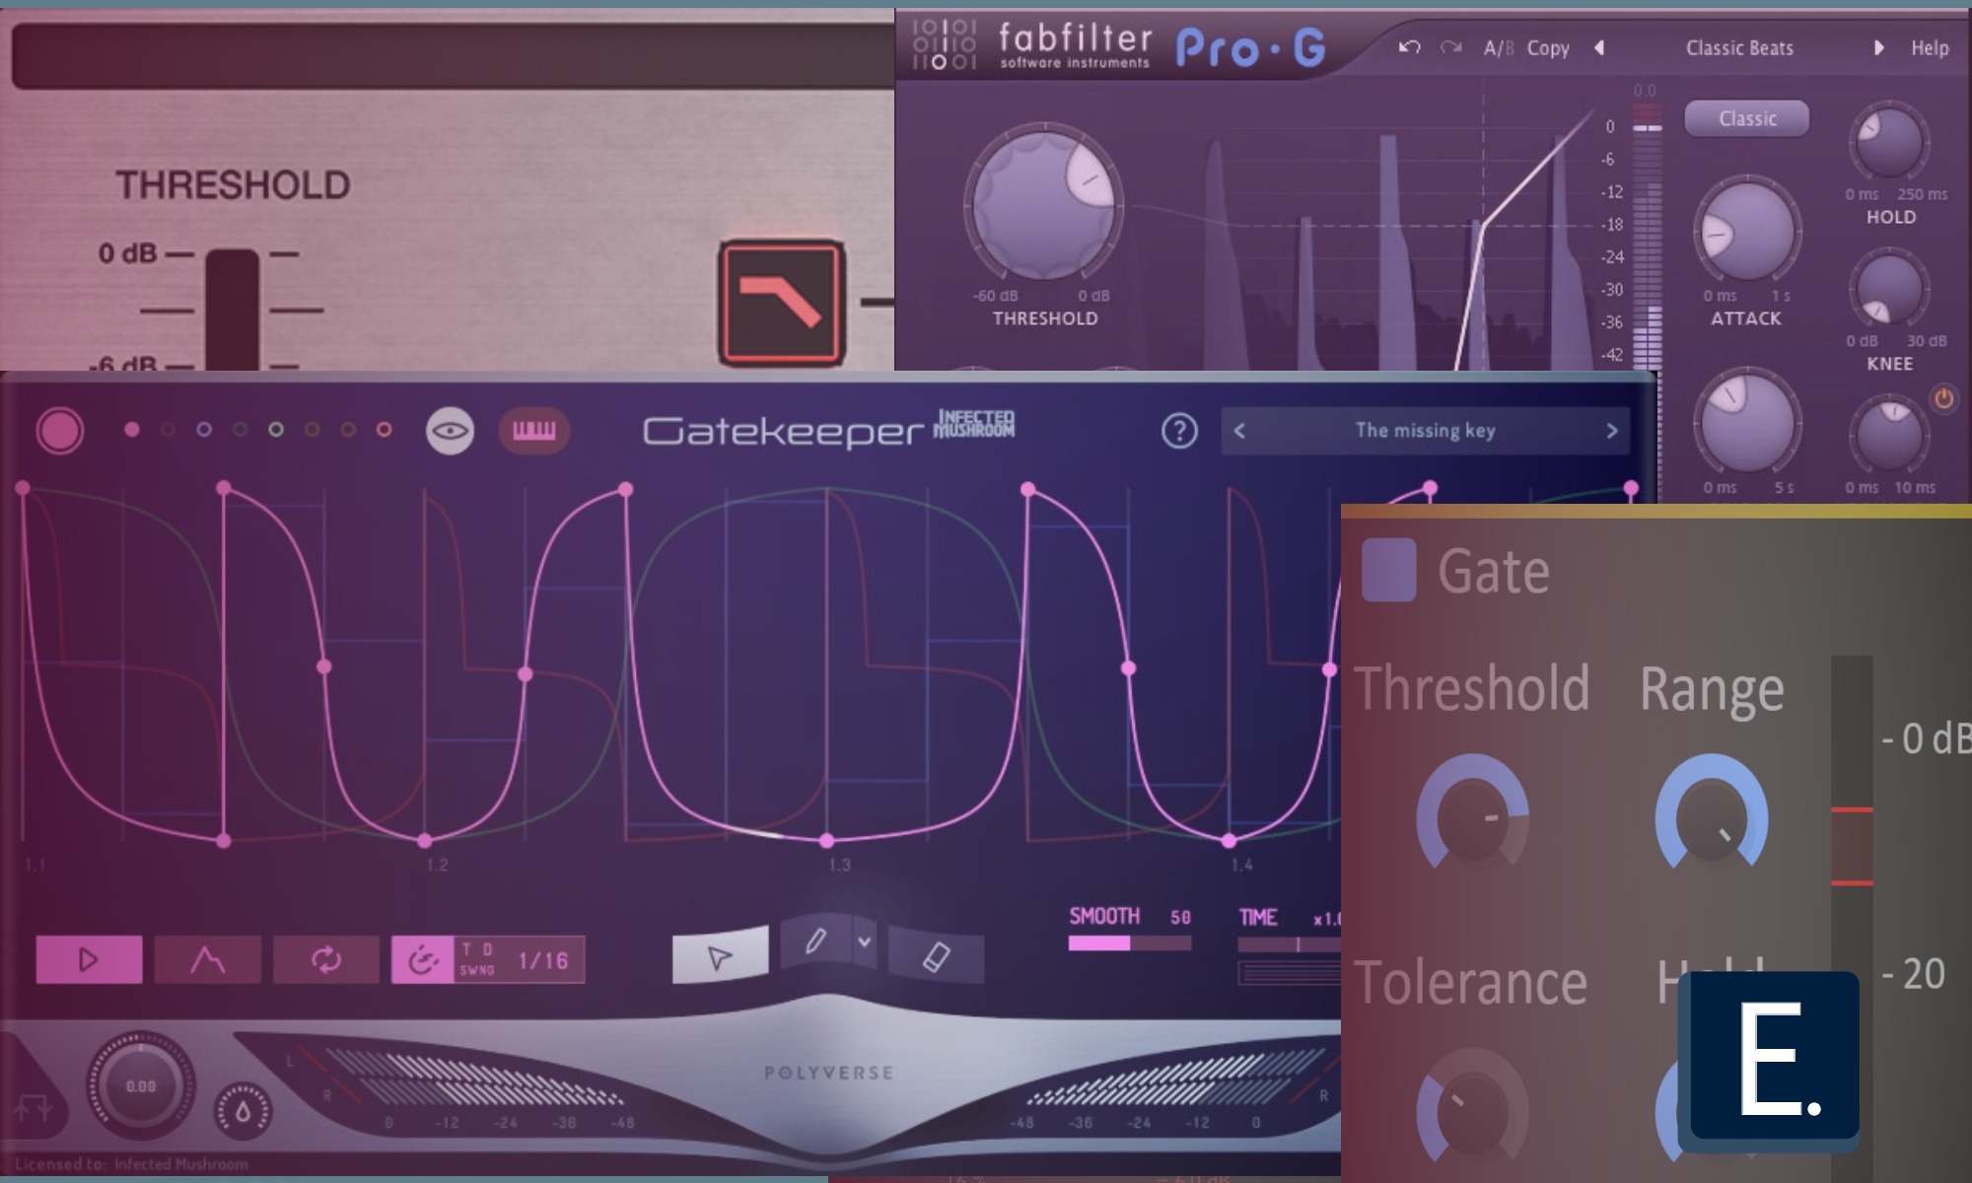
Task: Select the eraser tool in Gatekeeper
Action: point(936,956)
